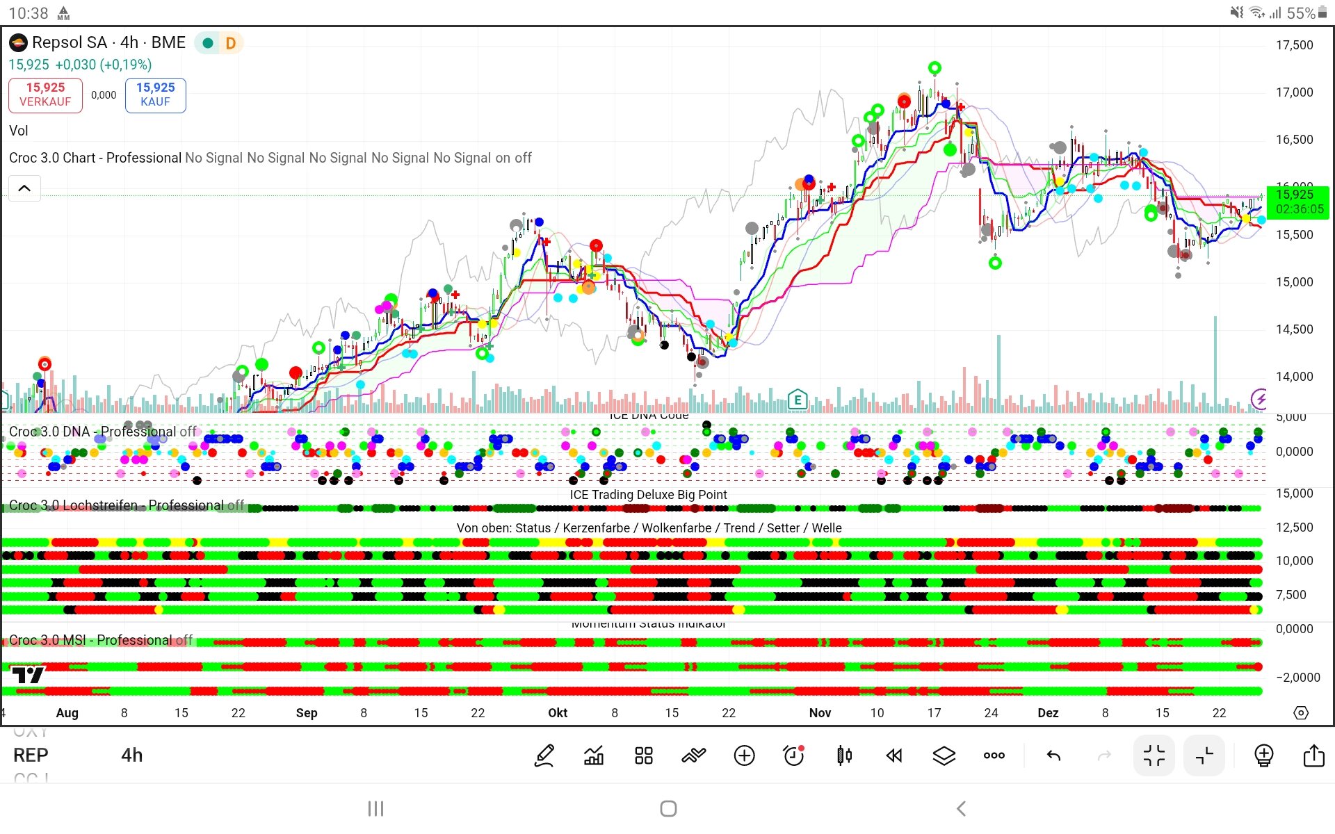
Task: Click the alert clock icon
Action: coord(793,755)
